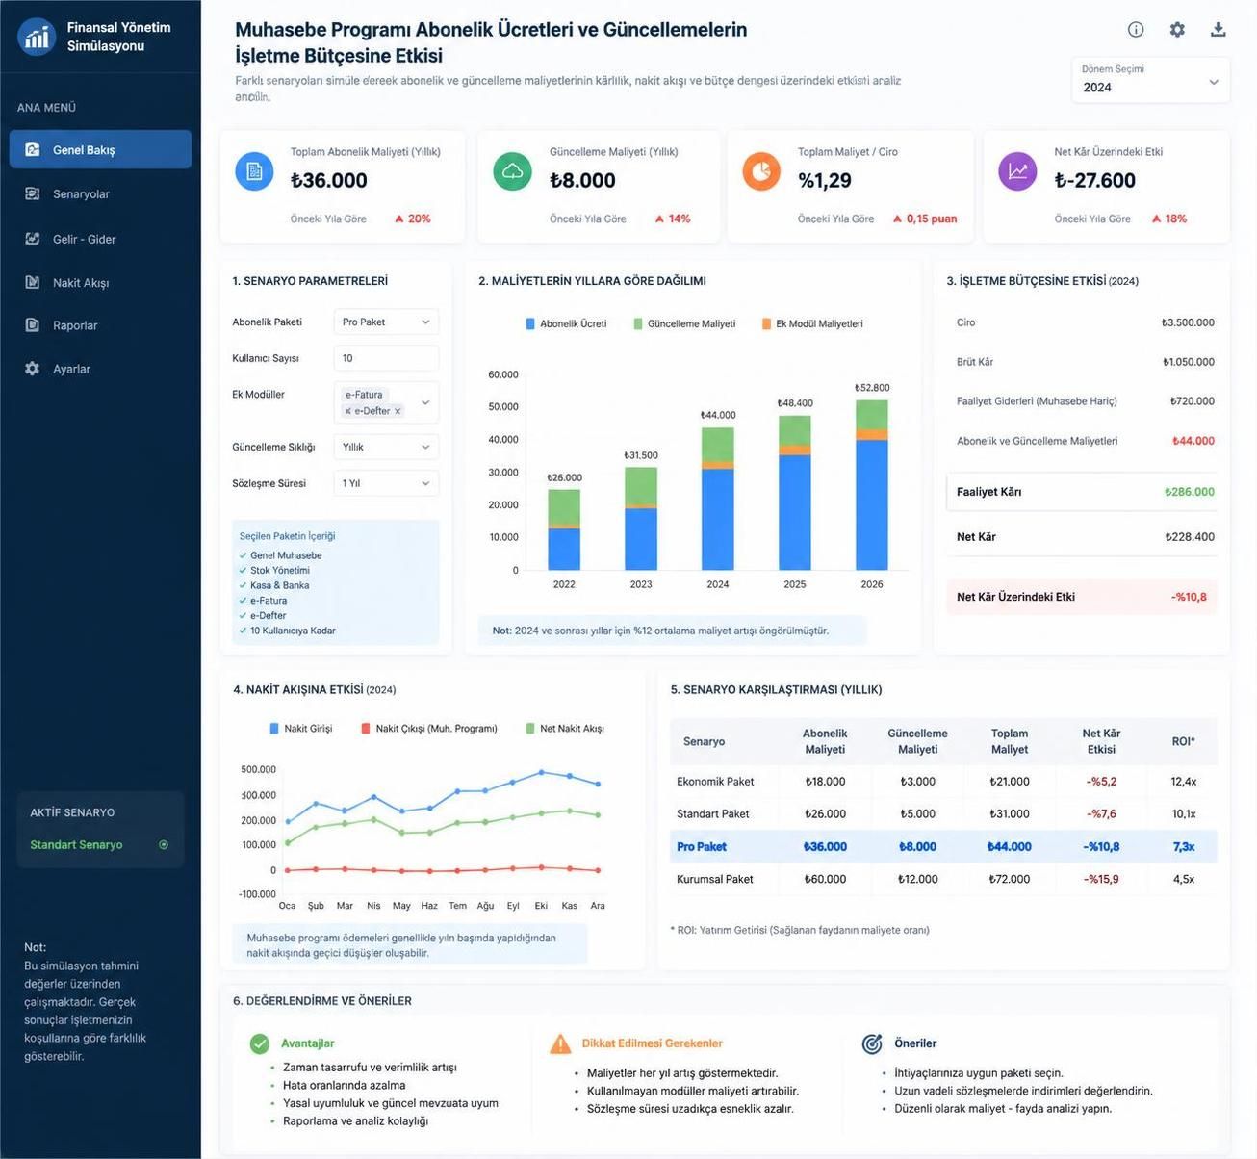Click the Senaryolar sidebar icon
1257x1159 pixels.
pyautogui.click(x=33, y=193)
